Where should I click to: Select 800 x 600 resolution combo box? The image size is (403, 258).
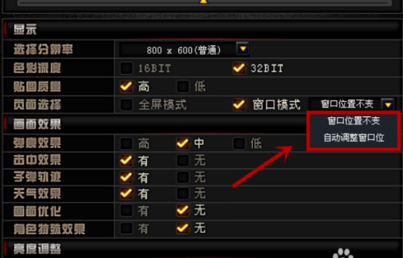tap(184, 50)
